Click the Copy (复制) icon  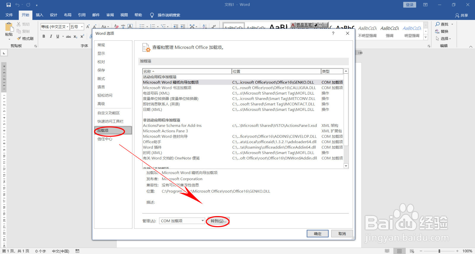pos(19,31)
